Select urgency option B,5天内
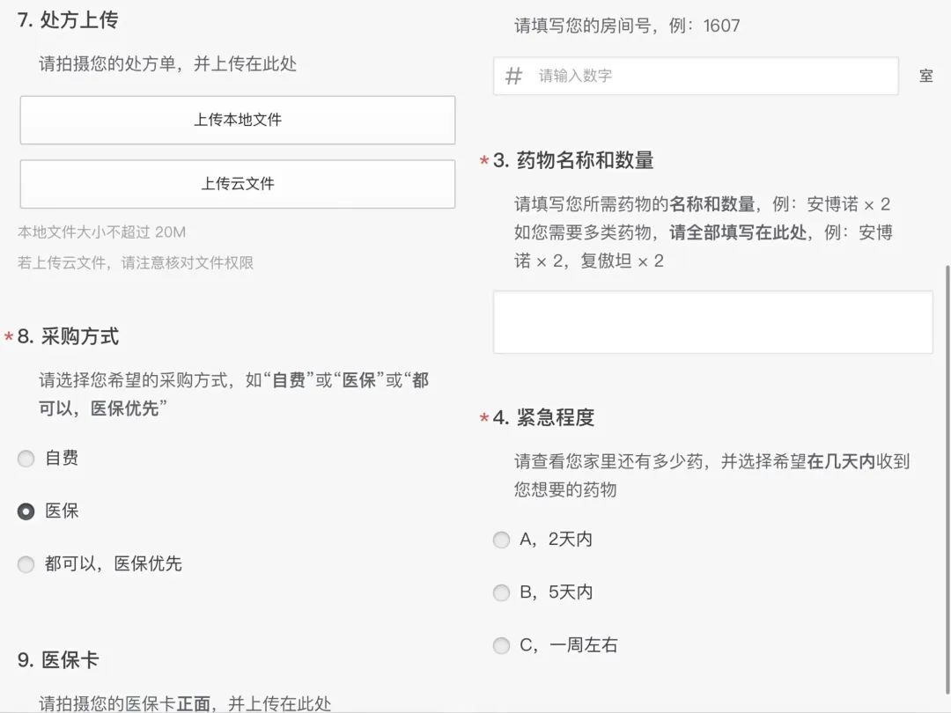The width and height of the screenshot is (951, 713). pyautogui.click(x=501, y=592)
